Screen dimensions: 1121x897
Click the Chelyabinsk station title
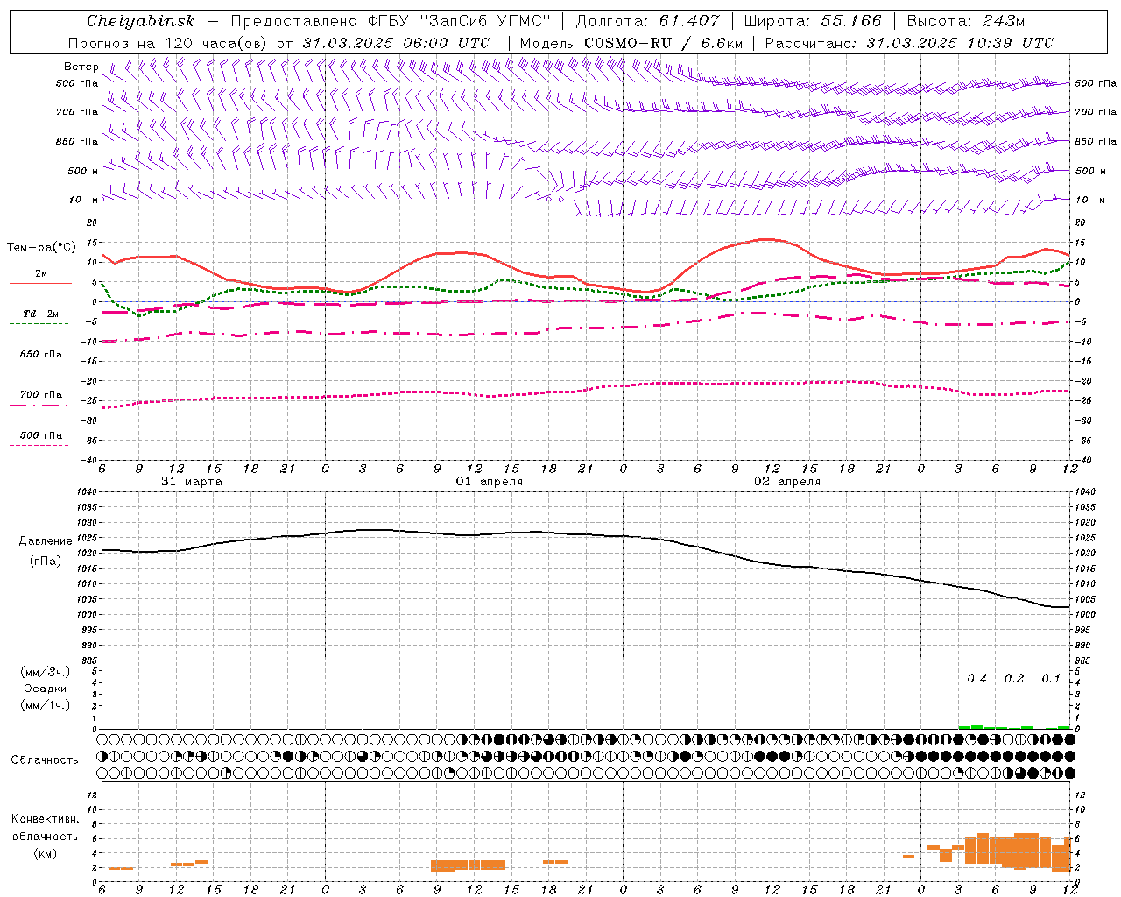click(x=141, y=21)
